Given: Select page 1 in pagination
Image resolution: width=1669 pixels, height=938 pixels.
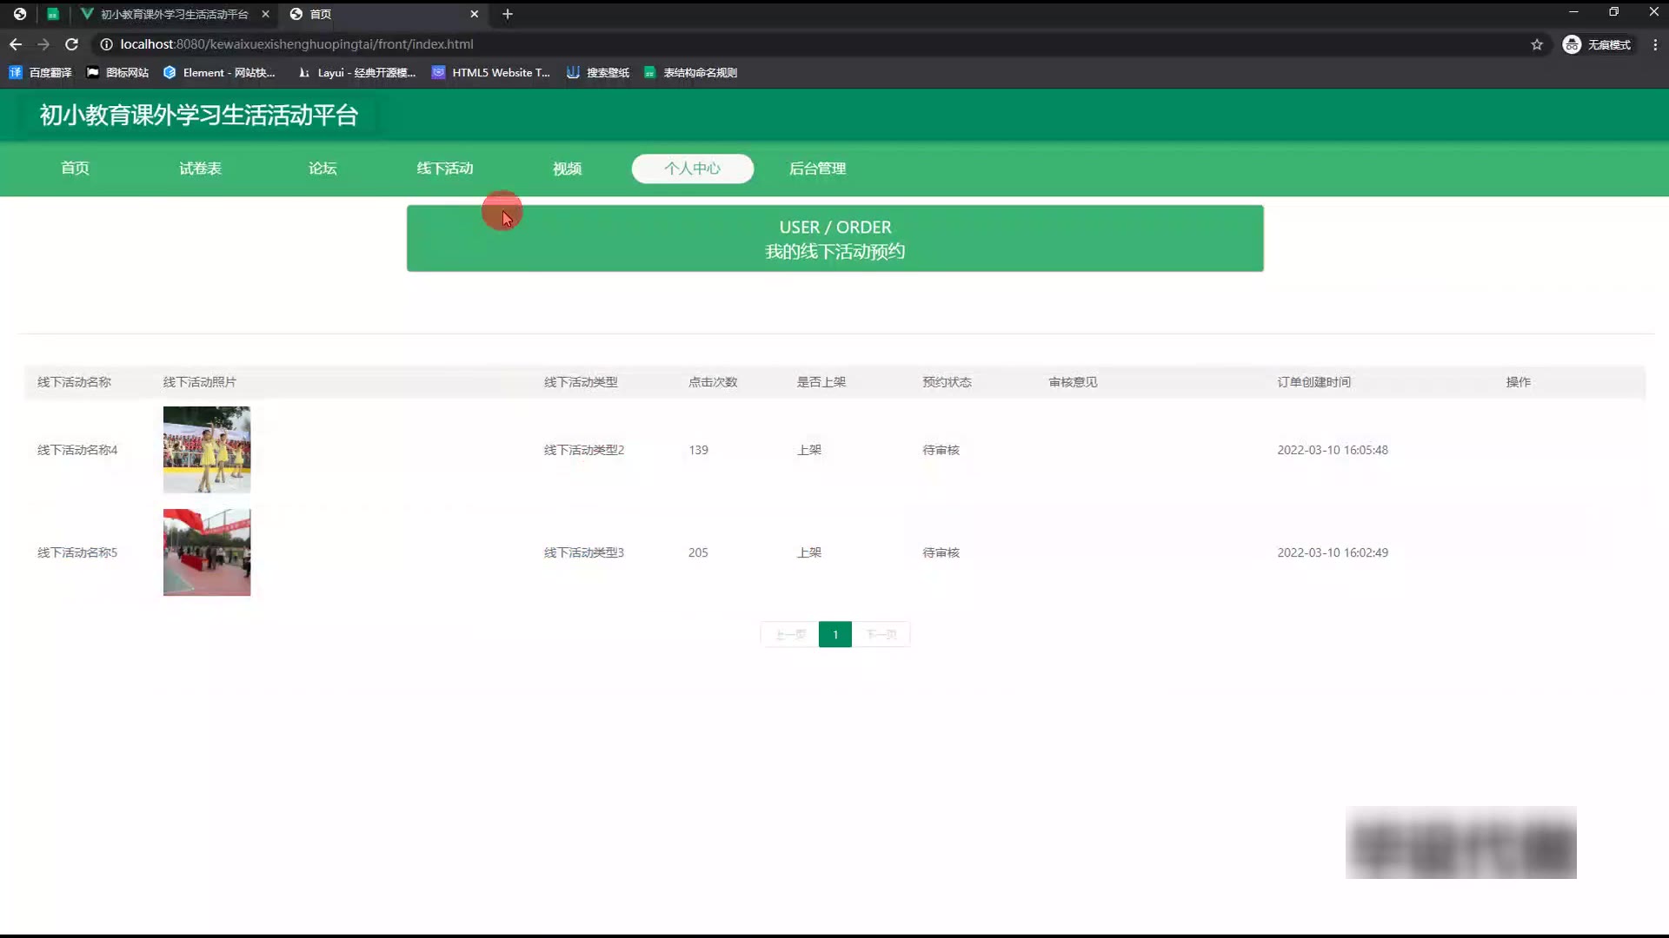Looking at the screenshot, I should (x=834, y=635).
